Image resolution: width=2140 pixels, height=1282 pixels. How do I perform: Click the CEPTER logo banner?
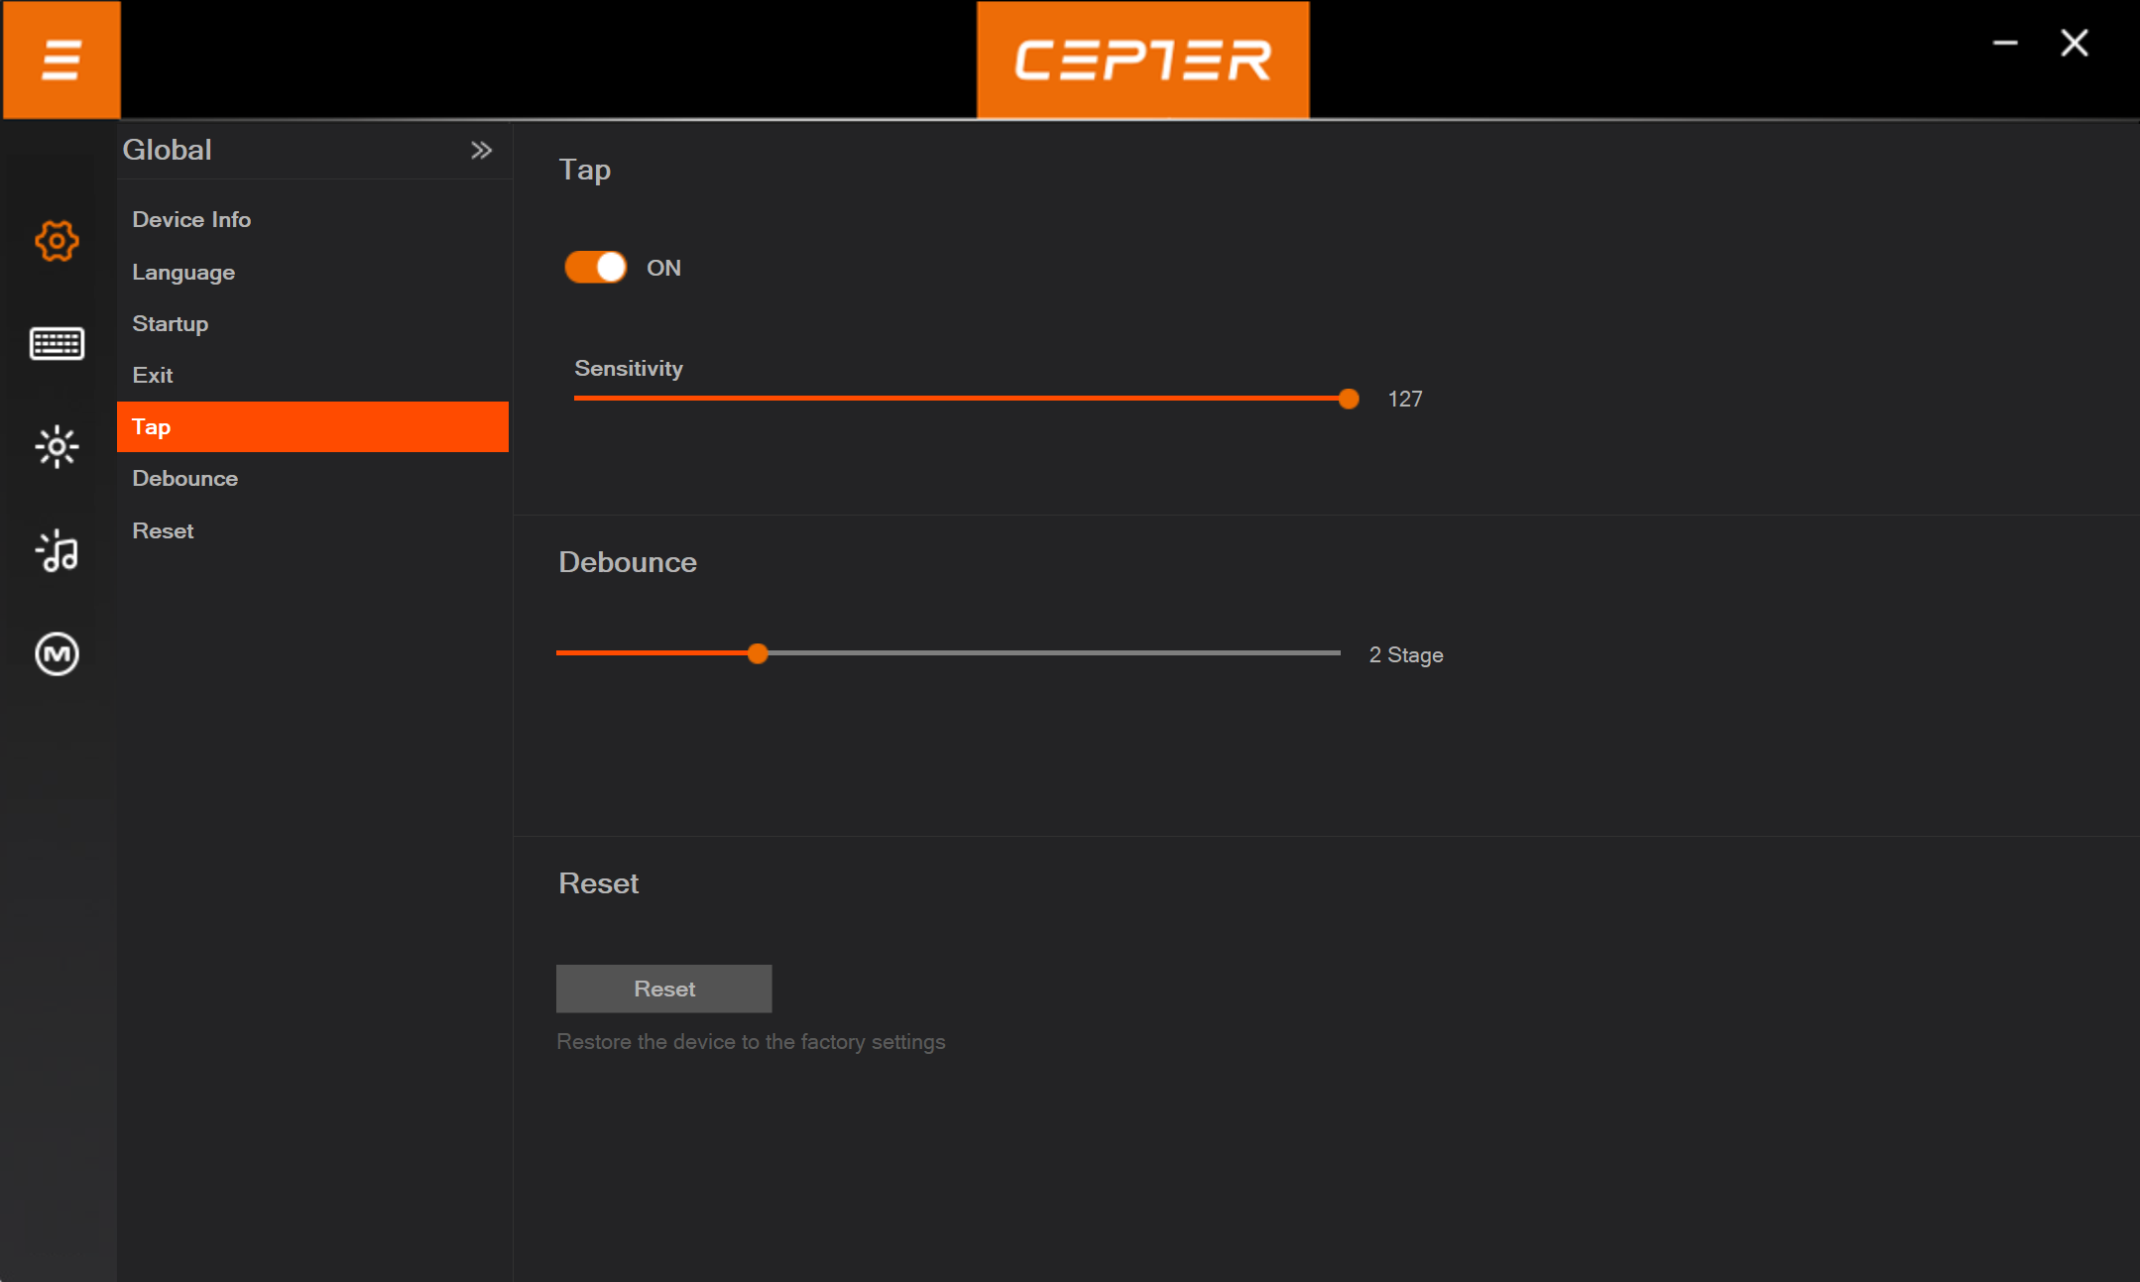pos(1142,60)
